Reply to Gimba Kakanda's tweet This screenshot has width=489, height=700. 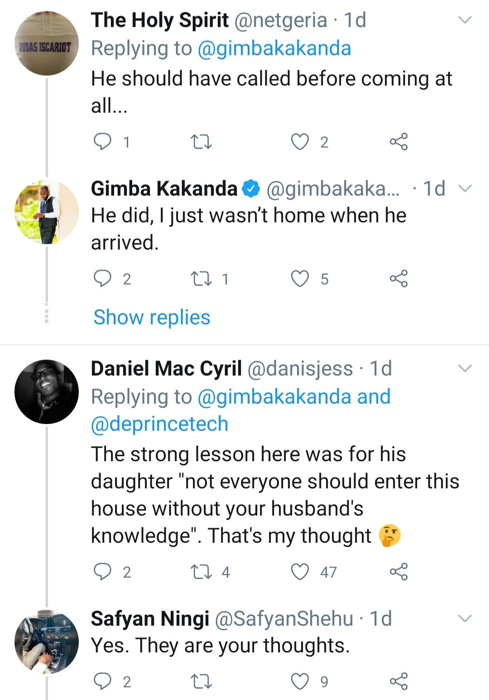pyautogui.click(x=102, y=279)
